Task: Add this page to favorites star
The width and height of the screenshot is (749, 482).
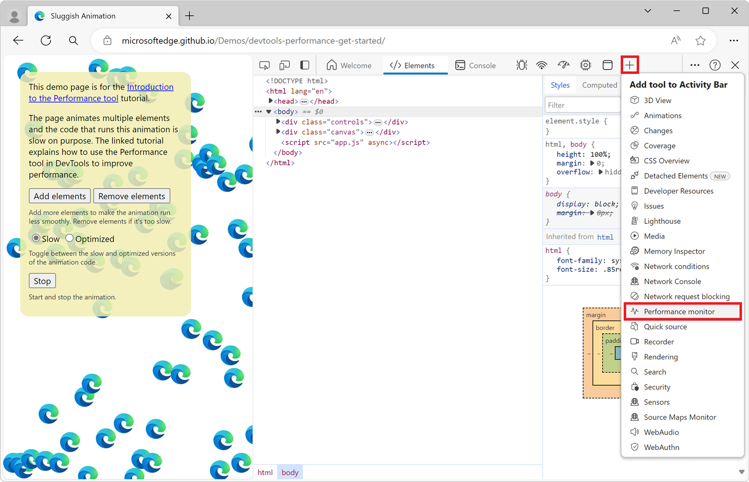Action: tap(701, 40)
